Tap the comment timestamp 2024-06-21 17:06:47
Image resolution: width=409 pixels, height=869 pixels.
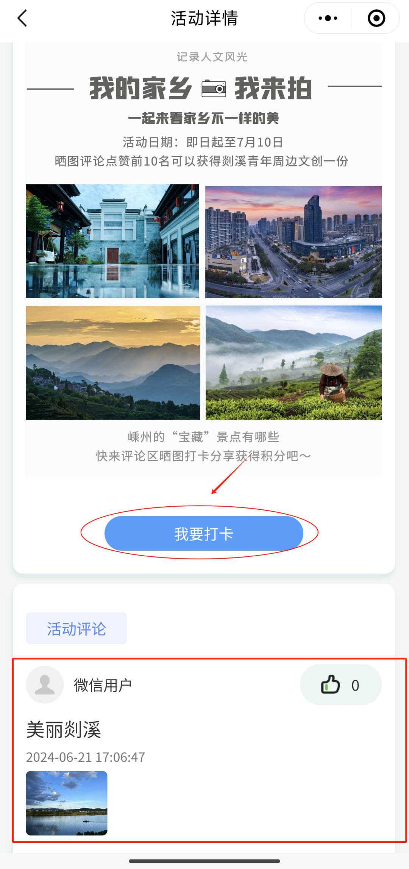(86, 757)
